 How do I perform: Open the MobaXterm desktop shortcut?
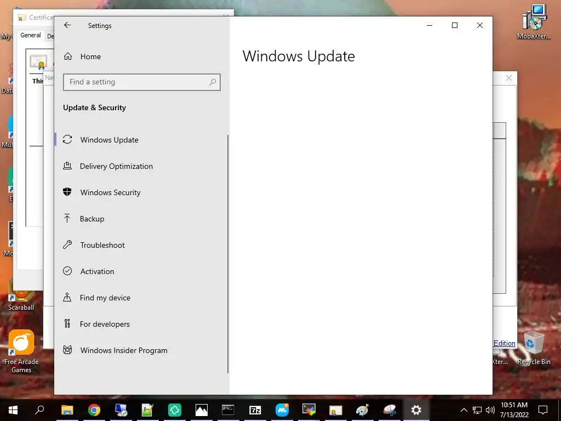pyautogui.click(x=534, y=21)
